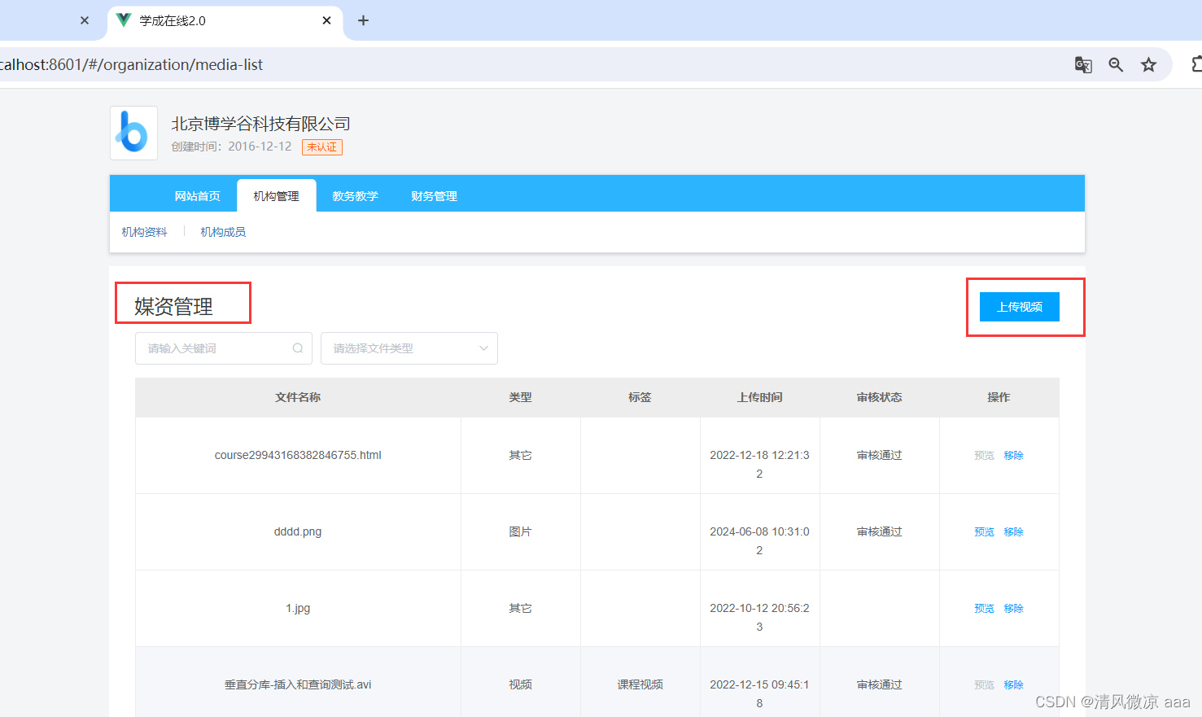
Task: Click 审核通过 status in dddd.png row
Action: pyautogui.click(x=879, y=531)
